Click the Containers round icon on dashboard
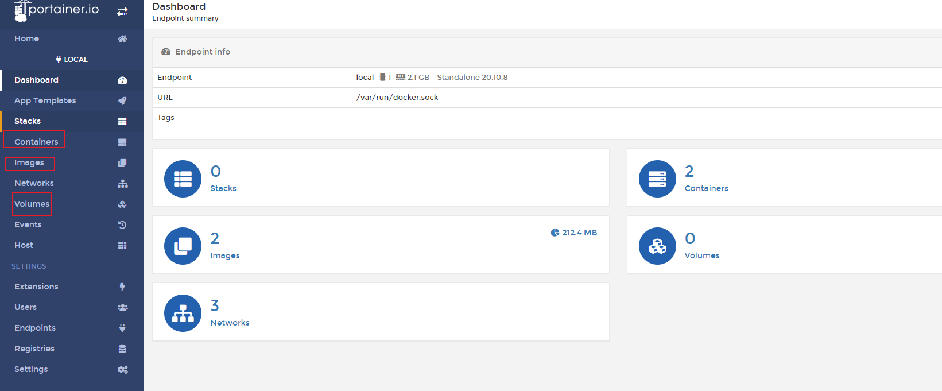Image resolution: width=942 pixels, height=391 pixels. 657,179
